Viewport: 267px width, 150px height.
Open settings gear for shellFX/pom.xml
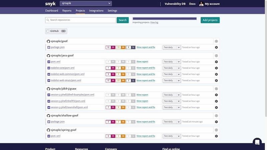tap(216, 101)
